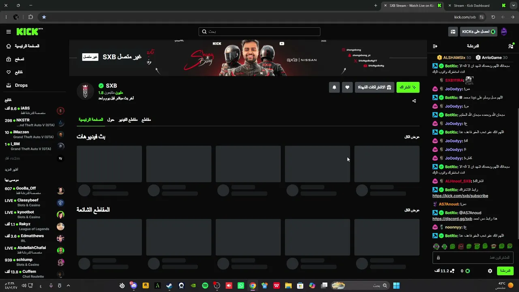Screen dimensions: 519x292
Task: Open discord.gg/sxb link in chat
Action: point(453,219)
